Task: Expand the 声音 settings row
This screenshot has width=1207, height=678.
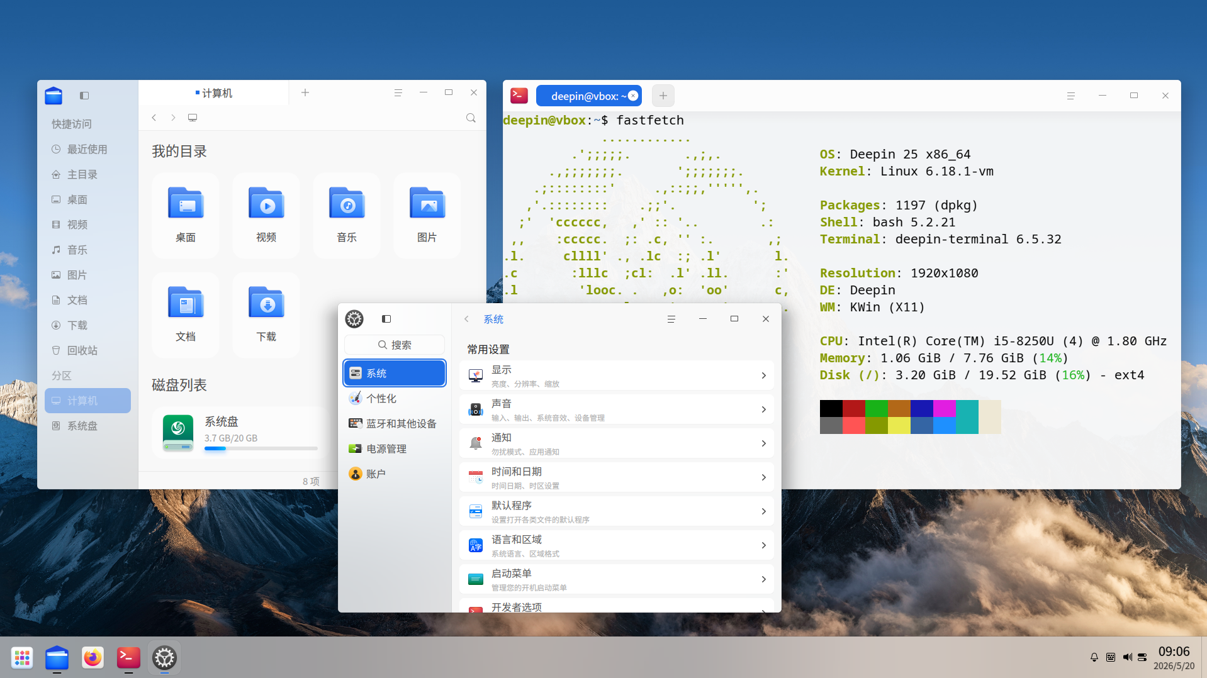Action: point(617,409)
